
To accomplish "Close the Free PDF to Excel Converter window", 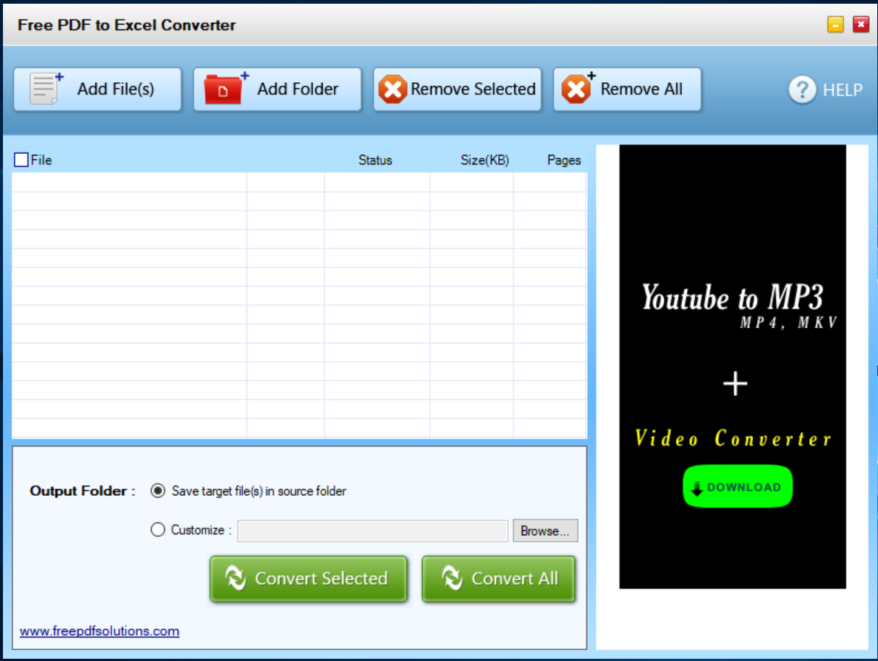I will click(861, 24).
